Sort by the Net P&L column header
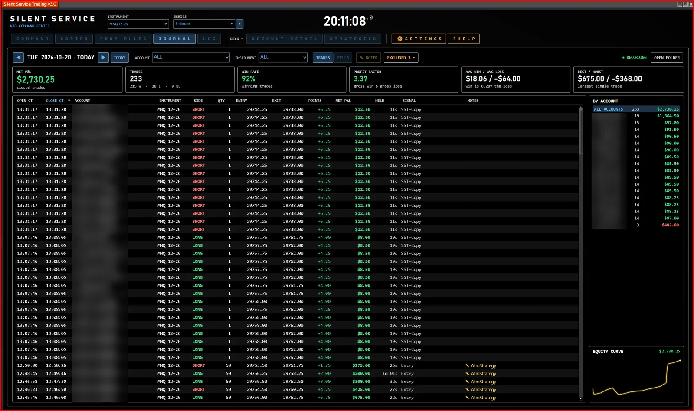This screenshot has height=411, width=694. [x=343, y=101]
